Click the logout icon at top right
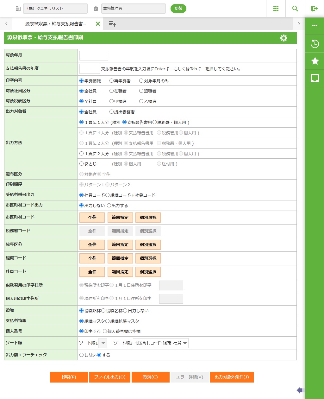The image size is (324, 399). pos(314,9)
